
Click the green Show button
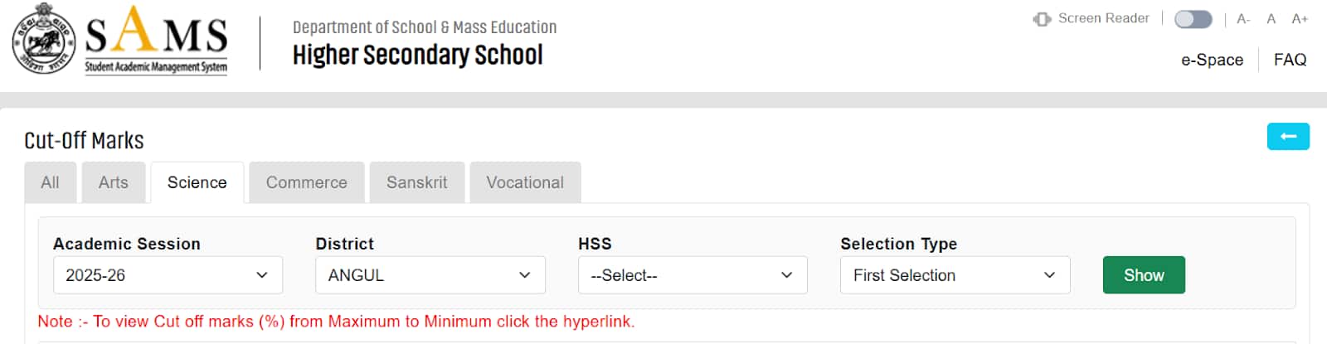tap(1144, 275)
